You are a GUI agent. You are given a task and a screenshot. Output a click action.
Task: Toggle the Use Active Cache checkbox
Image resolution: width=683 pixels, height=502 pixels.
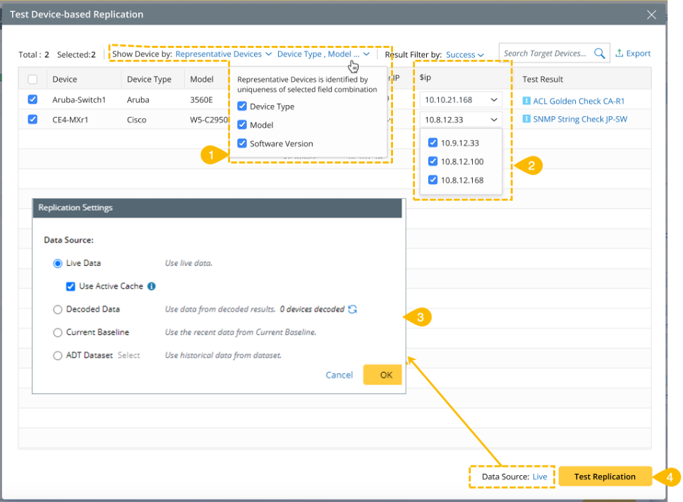[71, 286]
